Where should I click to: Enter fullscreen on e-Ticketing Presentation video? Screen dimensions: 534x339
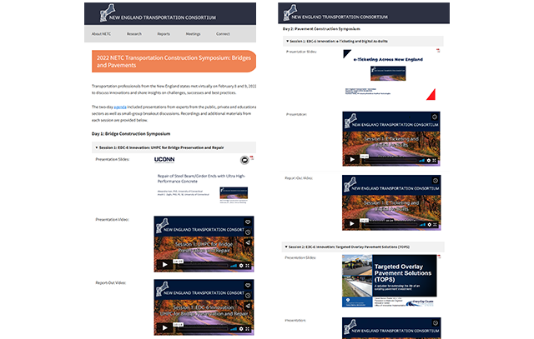point(435,161)
